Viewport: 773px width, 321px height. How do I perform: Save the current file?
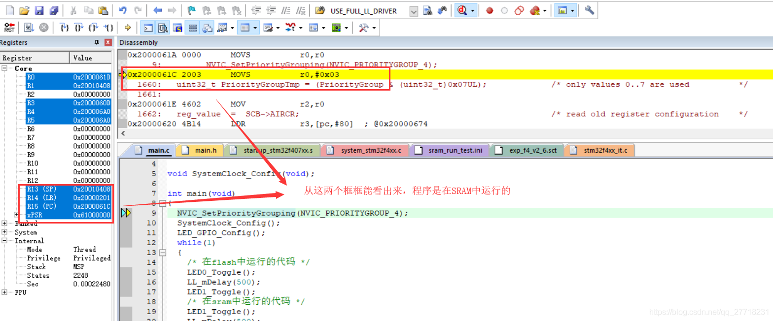click(39, 10)
